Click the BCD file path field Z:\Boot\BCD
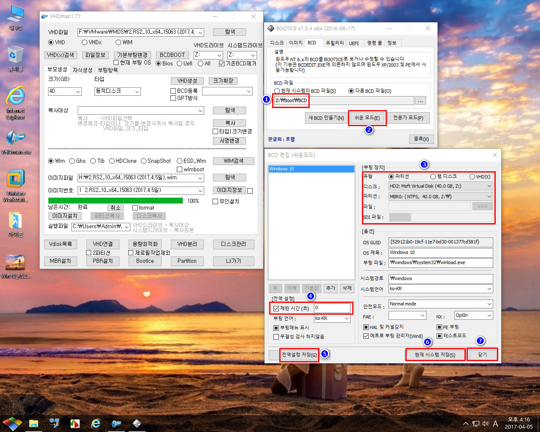Screen dimensions: 540x432 pyautogui.click(x=343, y=100)
